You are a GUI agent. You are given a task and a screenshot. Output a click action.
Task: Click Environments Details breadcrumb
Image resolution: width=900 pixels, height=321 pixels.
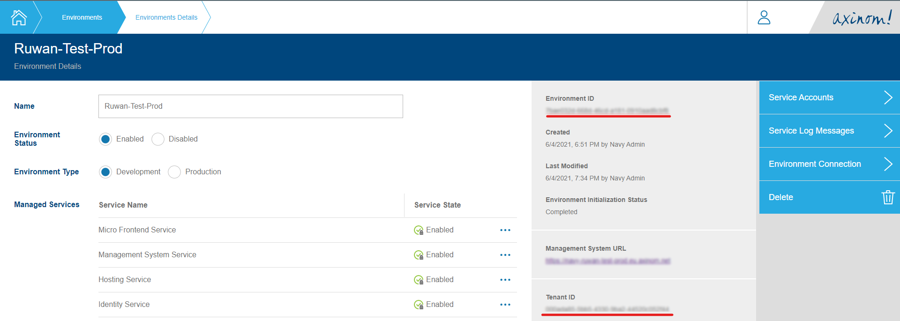166,17
